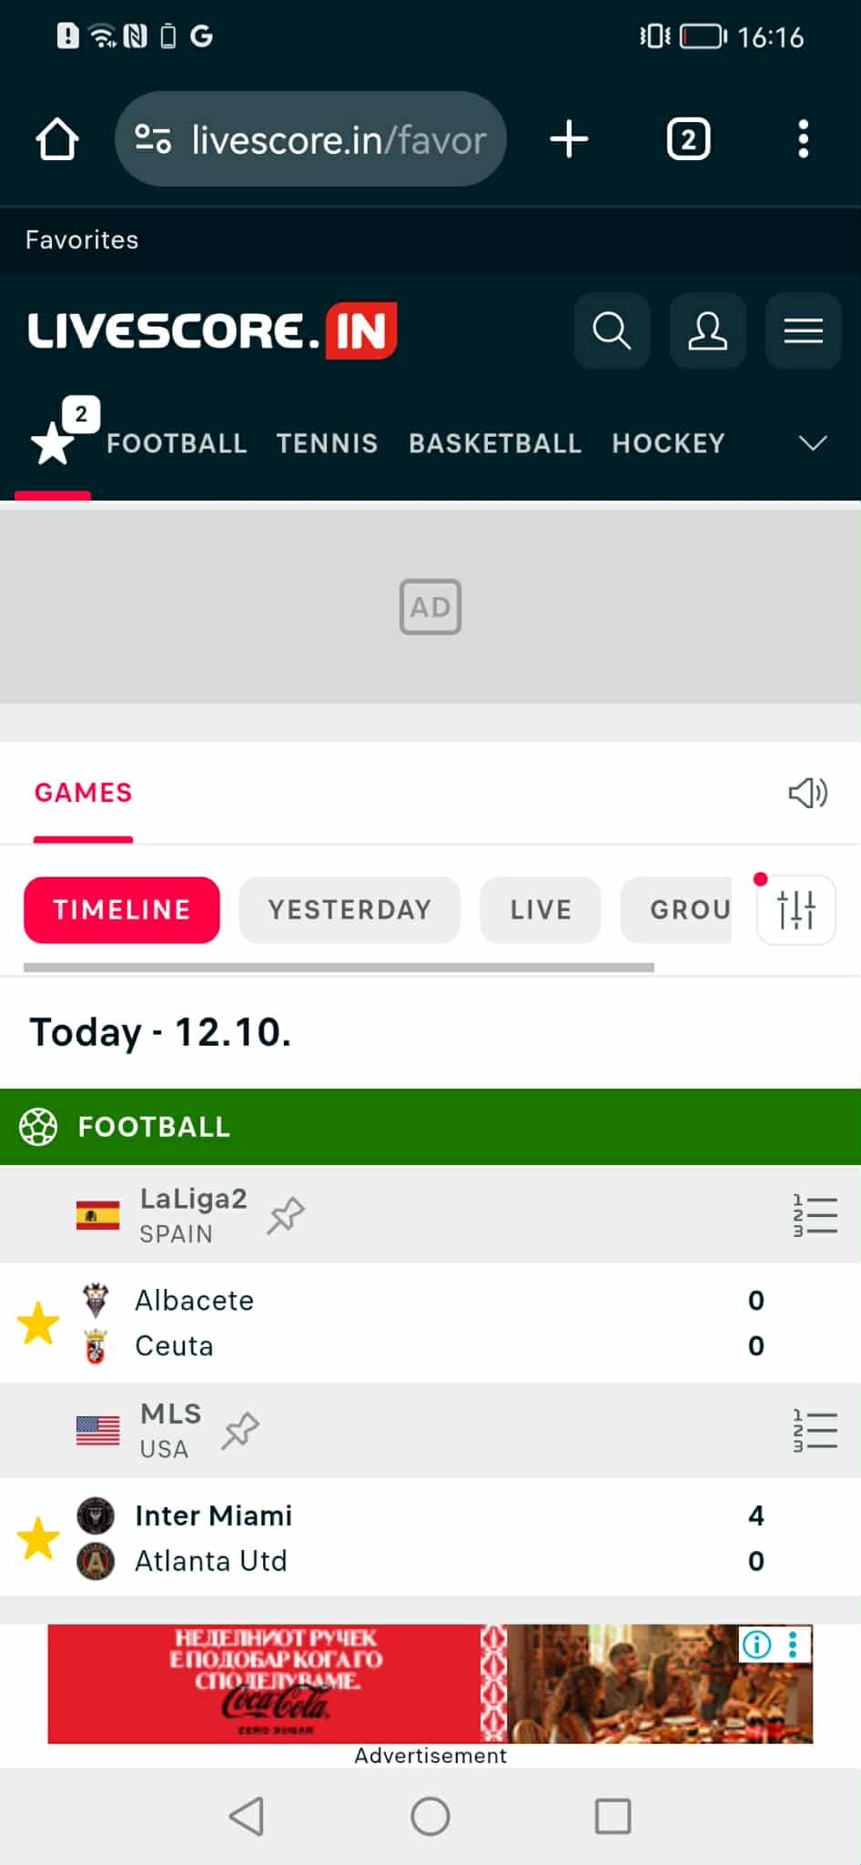Unfavorite the Inter Miami match star
This screenshot has height=1865, width=861.
pos(38,1537)
